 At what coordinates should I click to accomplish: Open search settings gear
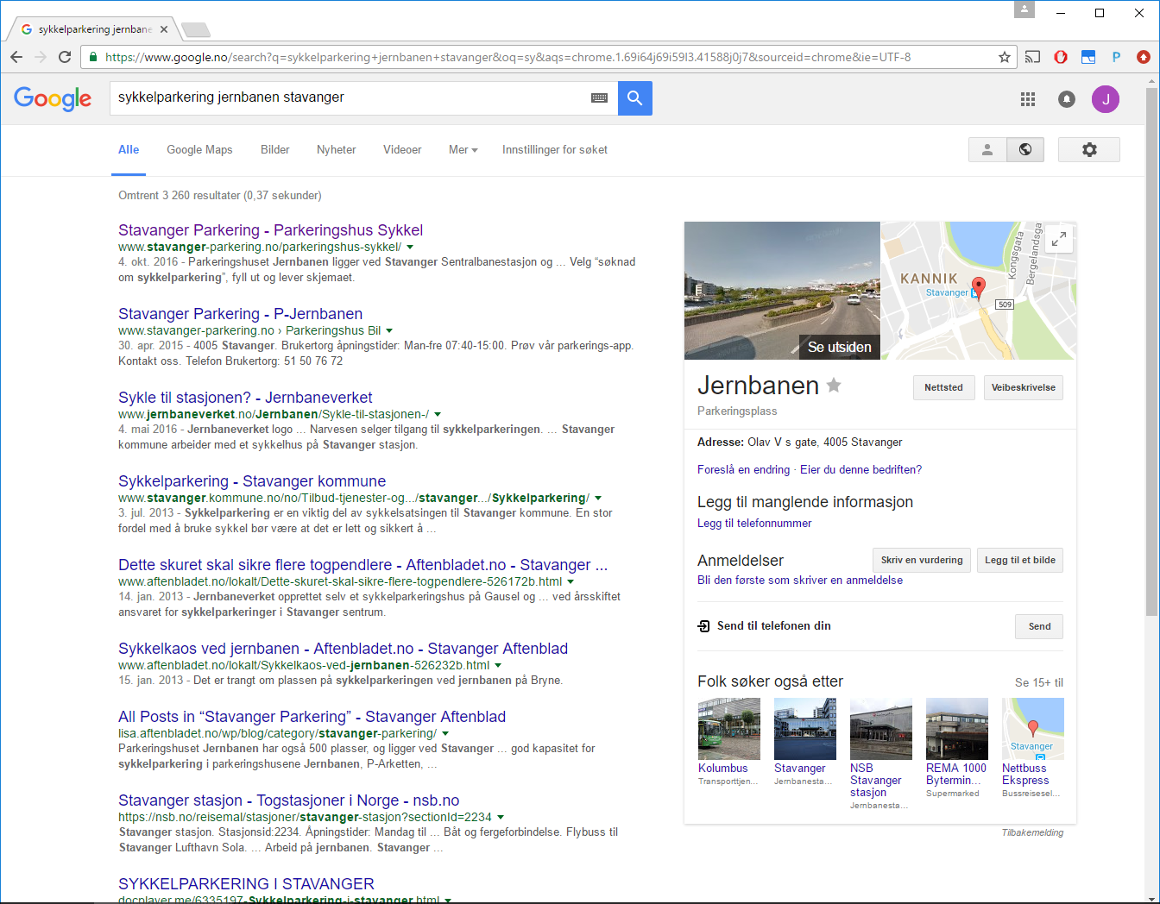(x=1089, y=149)
